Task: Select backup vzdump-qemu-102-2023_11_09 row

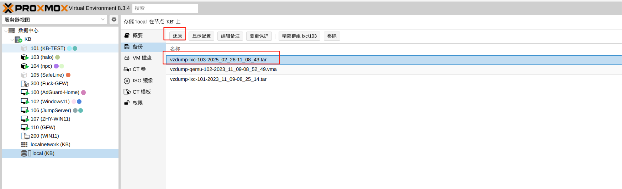Action: tap(223, 70)
